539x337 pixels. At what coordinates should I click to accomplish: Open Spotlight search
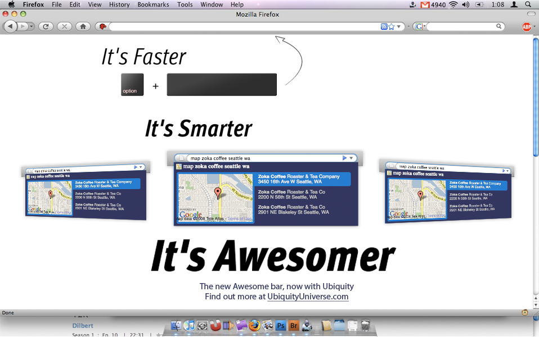pyautogui.click(x=528, y=4)
